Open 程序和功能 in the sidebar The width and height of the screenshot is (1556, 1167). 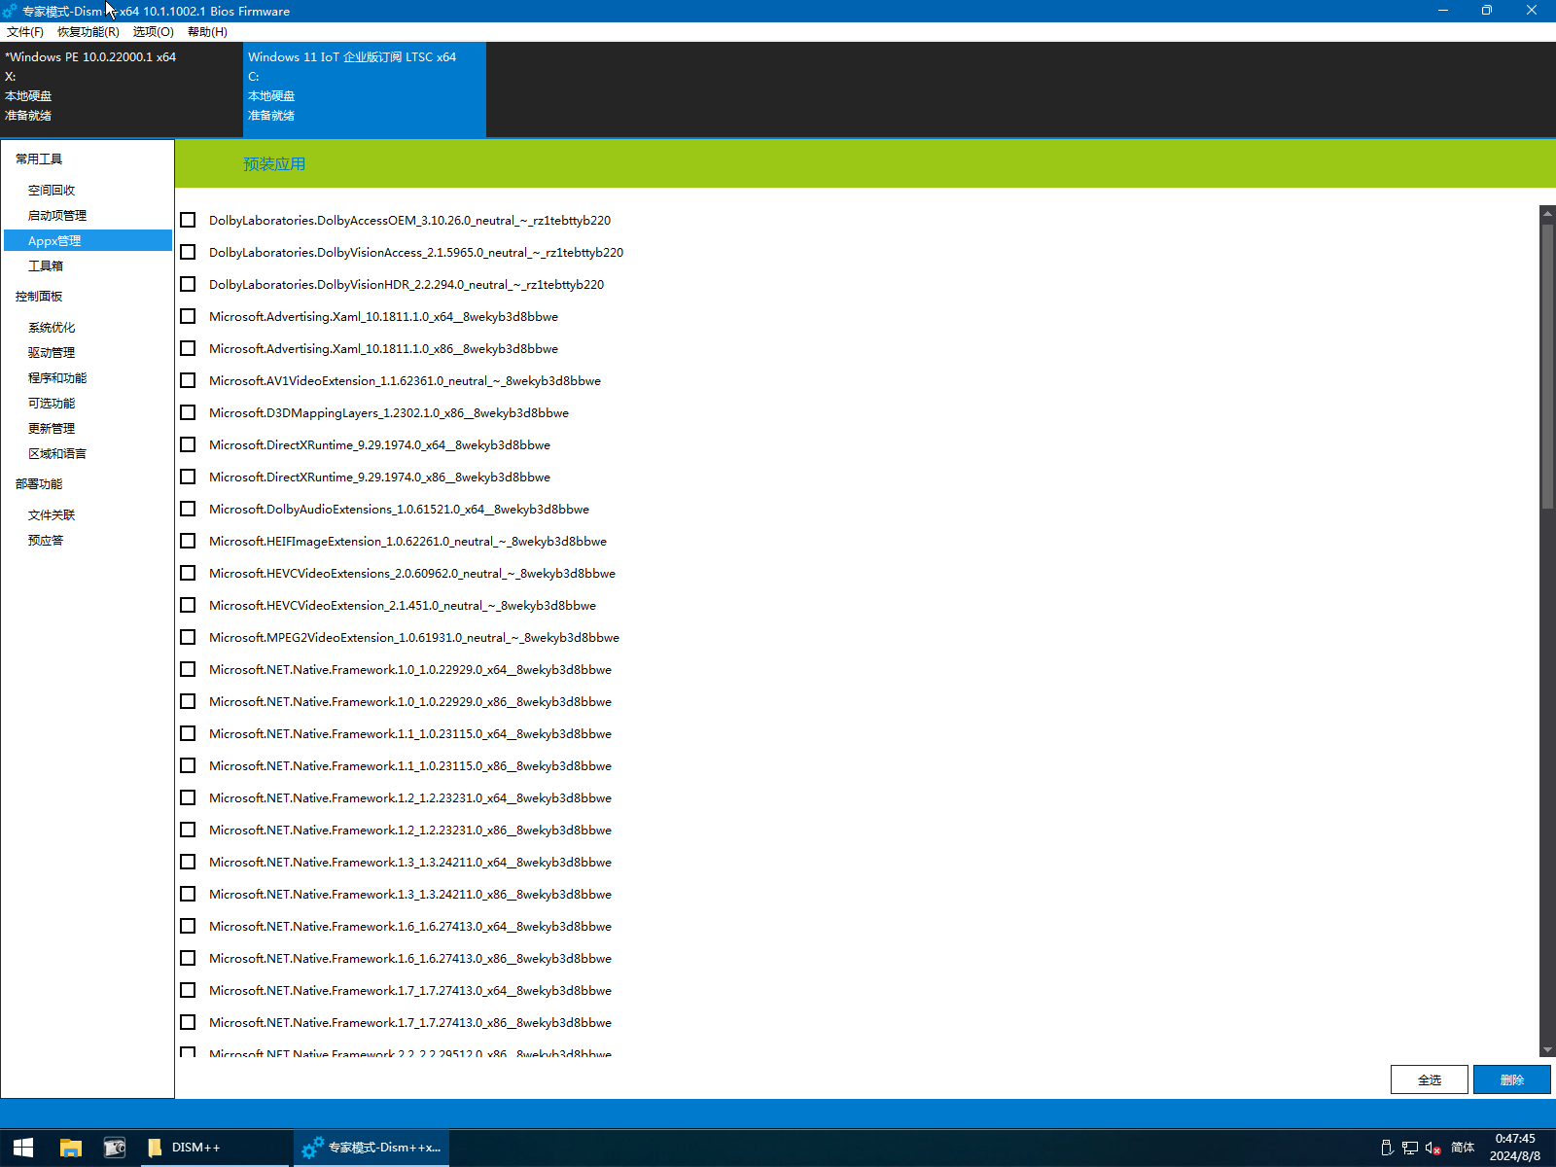(x=57, y=378)
